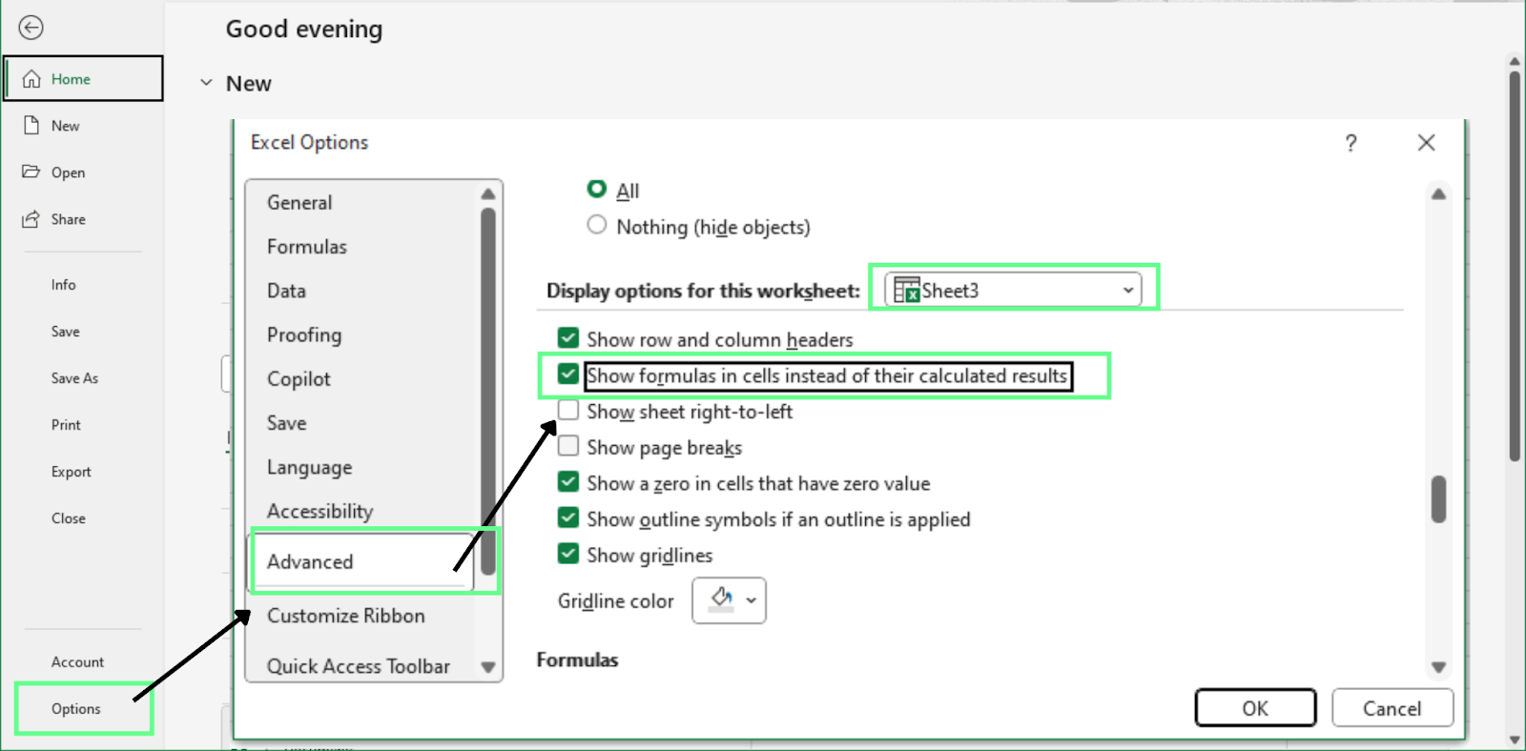1526x751 pixels.
Task: Enable Show page breaks checkbox
Action: point(568,446)
